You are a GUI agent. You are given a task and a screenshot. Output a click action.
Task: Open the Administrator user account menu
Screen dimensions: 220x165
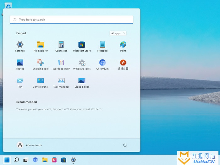[30, 145]
